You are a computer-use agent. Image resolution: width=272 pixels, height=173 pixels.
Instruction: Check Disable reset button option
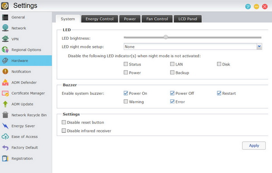click(x=63, y=122)
